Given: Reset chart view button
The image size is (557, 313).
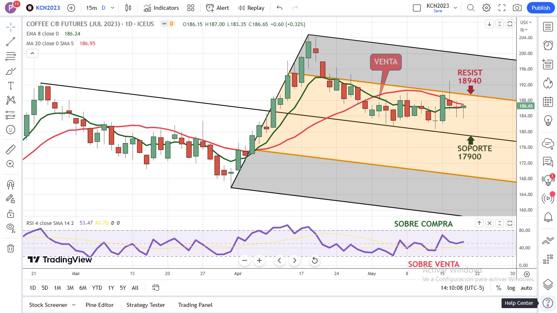Looking at the screenshot, I should pyautogui.click(x=314, y=260).
